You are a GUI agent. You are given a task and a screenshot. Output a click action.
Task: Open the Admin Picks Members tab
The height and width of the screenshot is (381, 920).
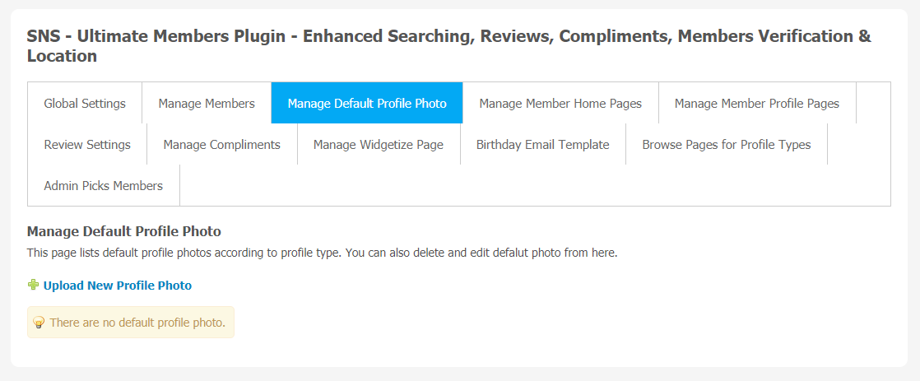point(103,185)
